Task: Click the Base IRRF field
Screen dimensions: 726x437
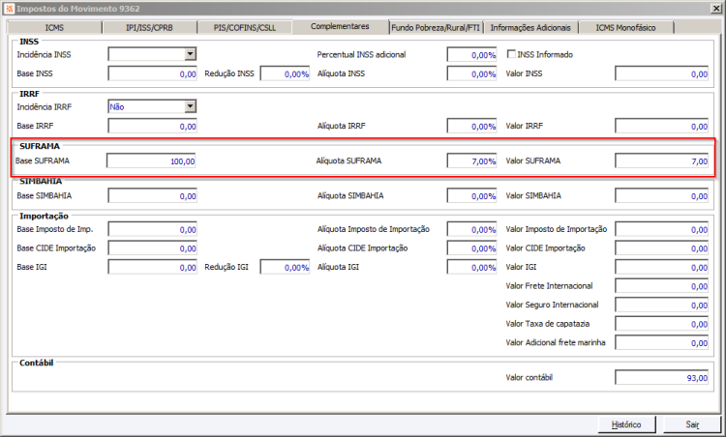Action: (152, 126)
